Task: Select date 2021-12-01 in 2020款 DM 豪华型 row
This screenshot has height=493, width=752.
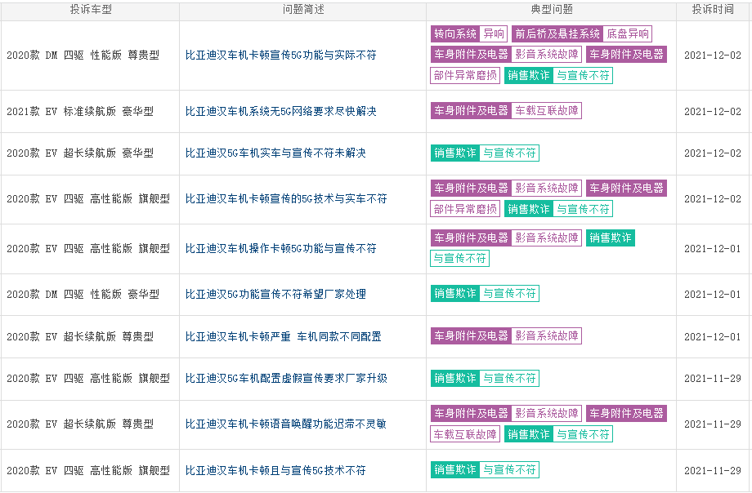Action: 713,294
